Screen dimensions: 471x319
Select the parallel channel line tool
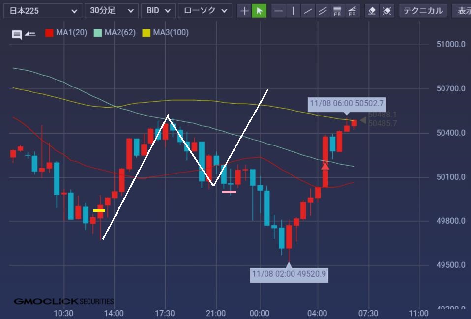[x=323, y=11]
